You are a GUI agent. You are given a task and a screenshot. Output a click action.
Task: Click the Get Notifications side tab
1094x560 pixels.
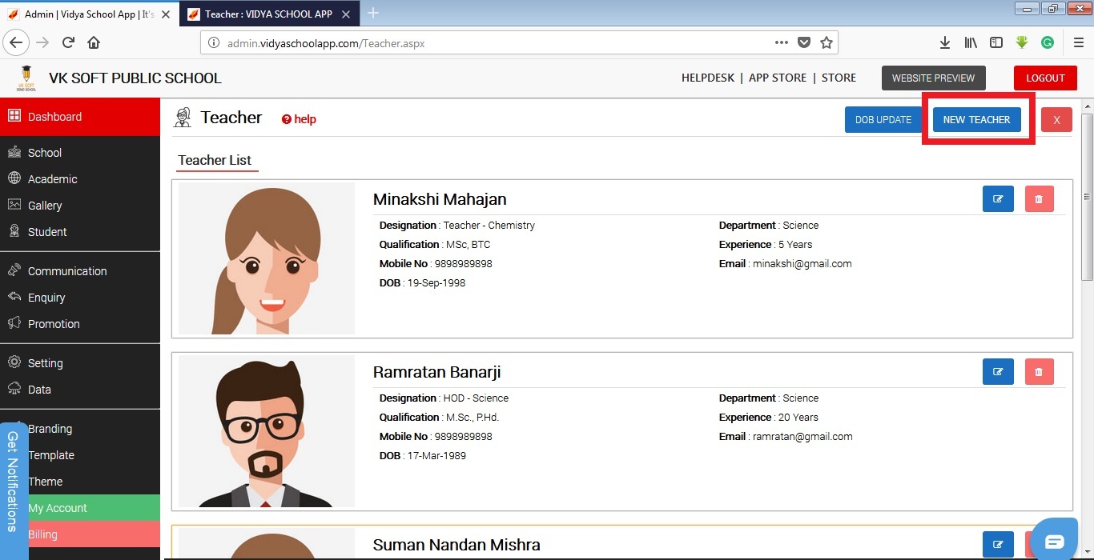tap(14, 490)
